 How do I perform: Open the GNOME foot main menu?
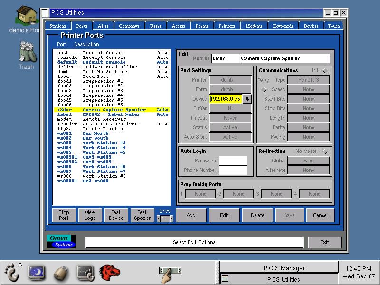pyautogui.click(x=11, y=273)
